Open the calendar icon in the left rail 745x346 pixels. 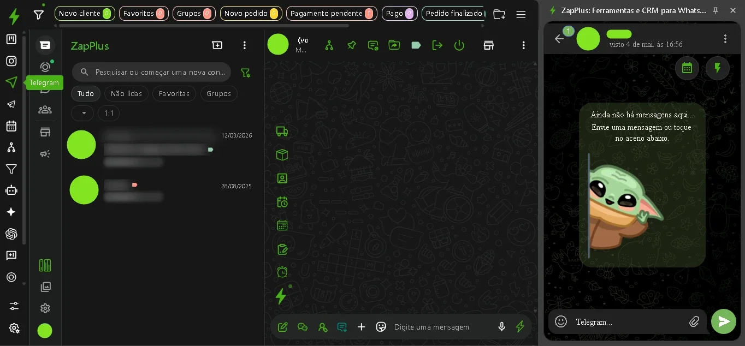pyautogui.click(x=11, y=126)
